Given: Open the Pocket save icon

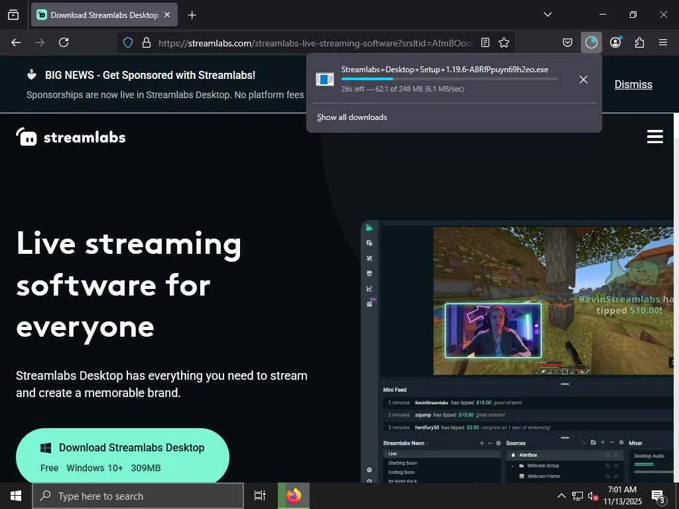Looking at the screenshot, I should tap(568, 42).
